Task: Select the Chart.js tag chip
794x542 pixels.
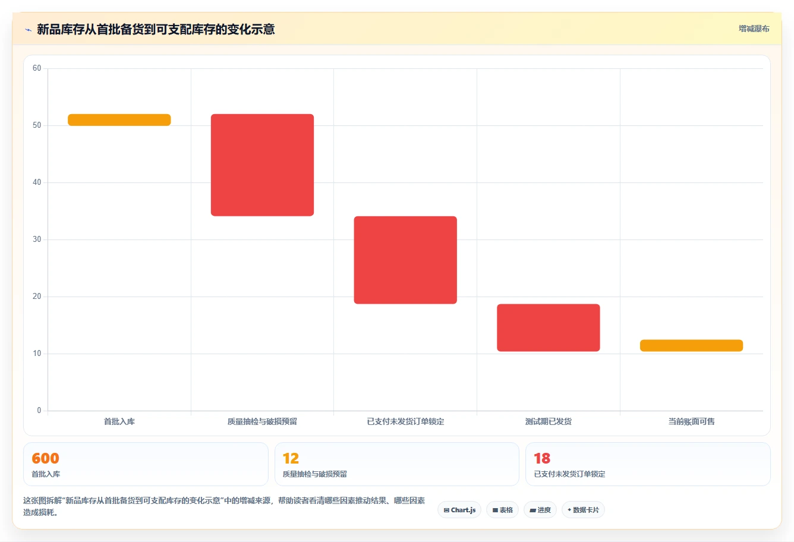Action: [x=459, y=510]
